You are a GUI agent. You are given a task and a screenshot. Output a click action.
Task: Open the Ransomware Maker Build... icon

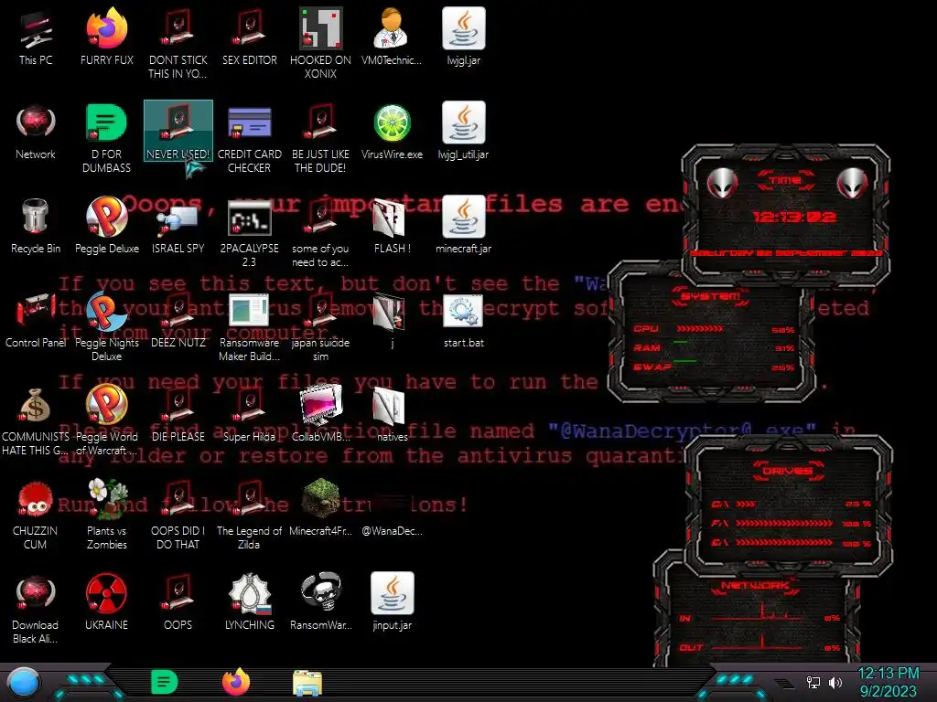tap(249, 326)
